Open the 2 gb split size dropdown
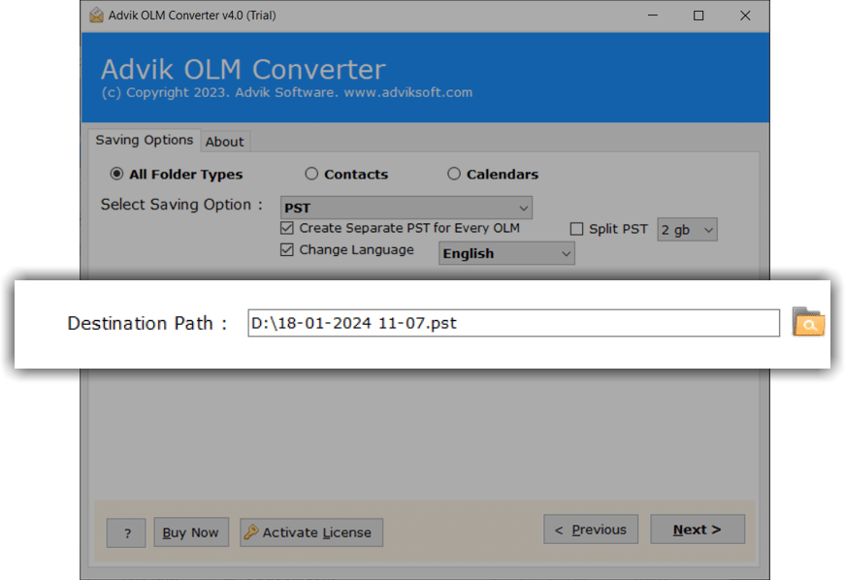845x580 pixels. tap(687, 230)
